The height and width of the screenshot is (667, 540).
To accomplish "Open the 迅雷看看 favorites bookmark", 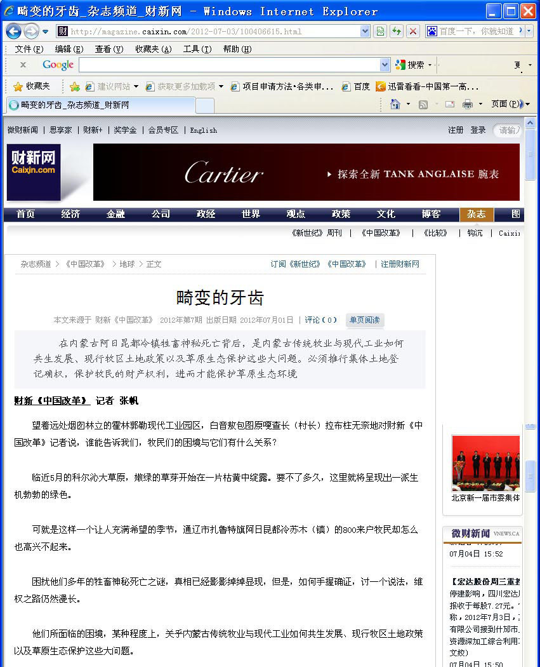I will tap(428, 87).
